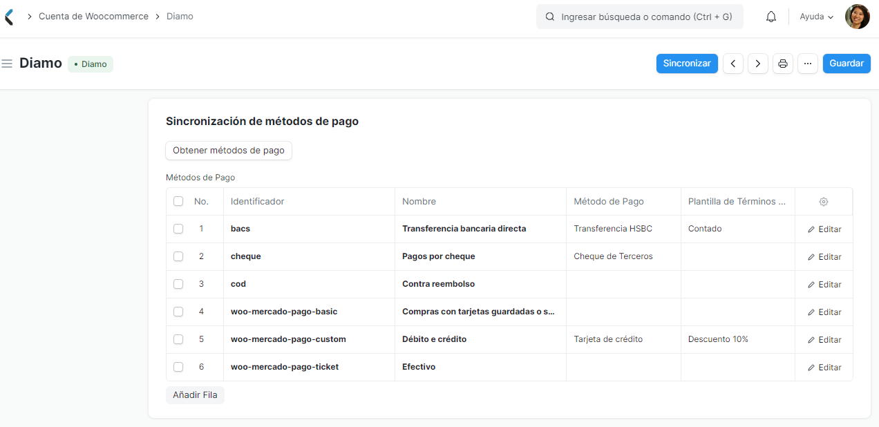Open the ellipsis options menu
Viewport: 879px width, 427px height.
tap(807, 63)
